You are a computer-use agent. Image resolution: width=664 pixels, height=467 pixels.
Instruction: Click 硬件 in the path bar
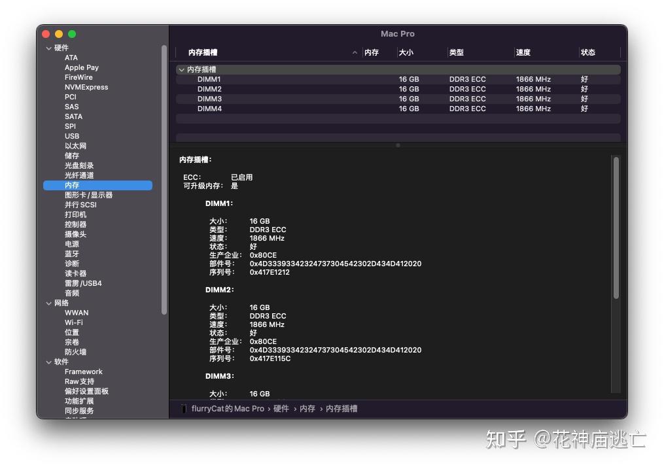click(x=281, y=409)
